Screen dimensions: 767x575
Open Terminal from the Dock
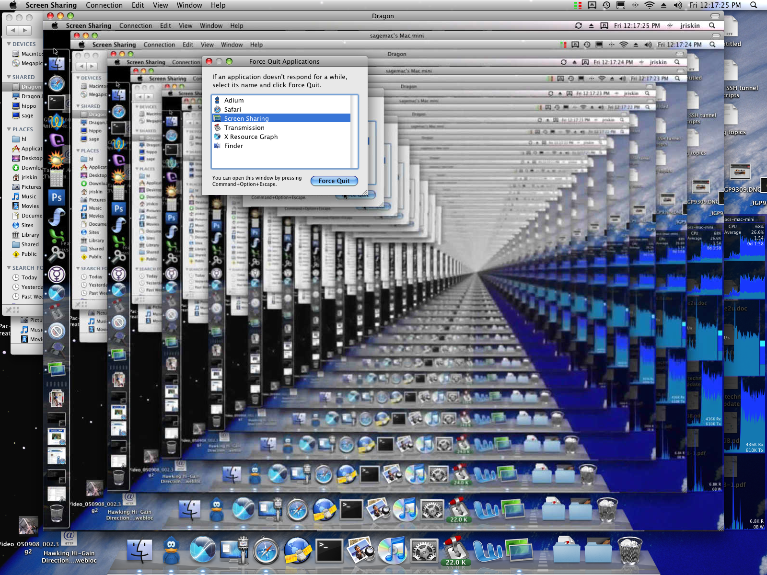click(x=329, y=551)
